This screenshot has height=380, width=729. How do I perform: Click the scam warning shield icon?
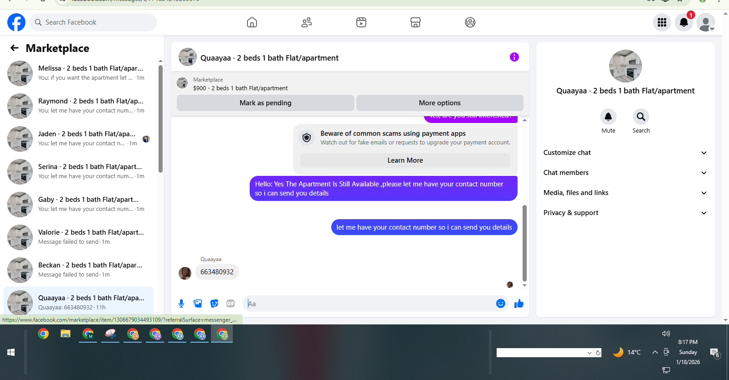click(307, 138)
